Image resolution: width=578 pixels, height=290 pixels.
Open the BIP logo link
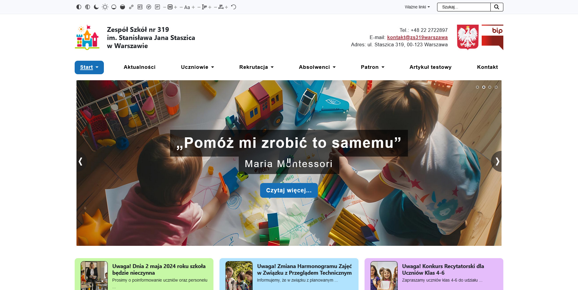(492, 37)
